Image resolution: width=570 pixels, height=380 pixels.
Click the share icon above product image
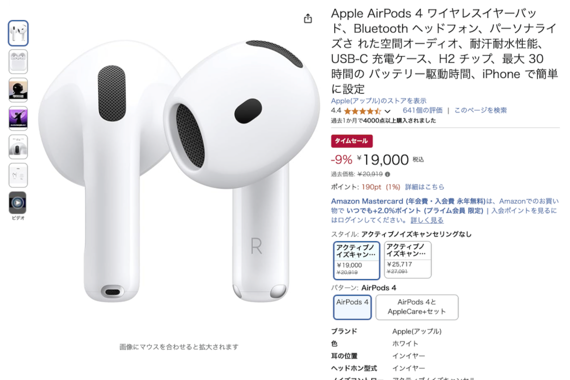[308, 19]
